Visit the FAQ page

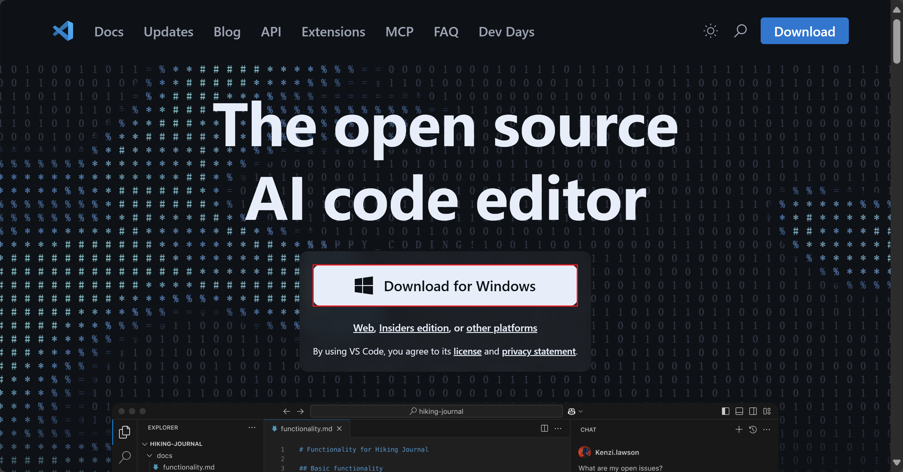coord(446,32)
